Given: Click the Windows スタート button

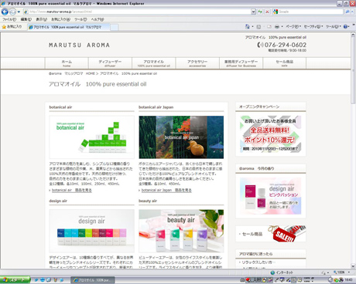Looking at the screenshot, I should coord(15,279).
